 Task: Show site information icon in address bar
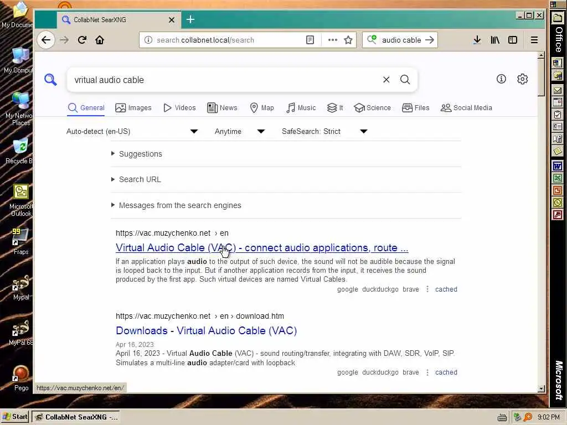[148, 40]
